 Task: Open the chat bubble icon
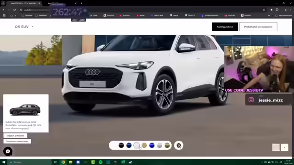[x=8, y=151]
